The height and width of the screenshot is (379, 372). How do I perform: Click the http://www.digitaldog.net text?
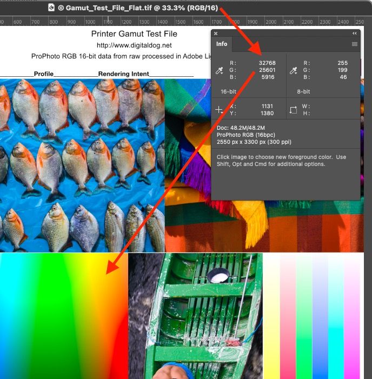point(134,45)
